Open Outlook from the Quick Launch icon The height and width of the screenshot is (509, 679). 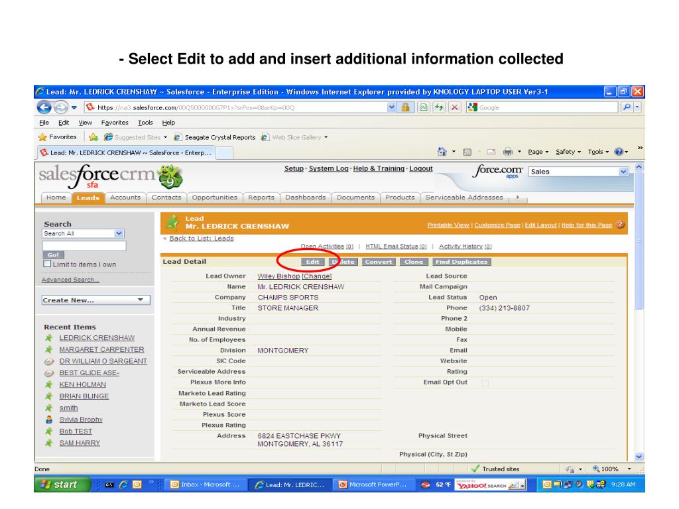[137, 484]
